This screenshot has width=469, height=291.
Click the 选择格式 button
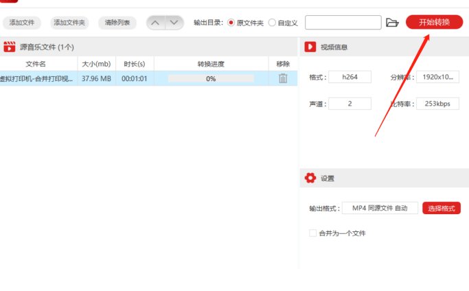pos(442,208)
